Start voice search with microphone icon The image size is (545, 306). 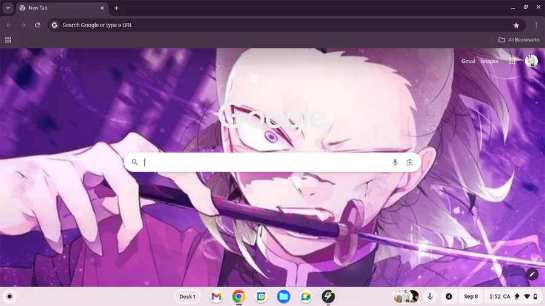tap(395, 162)
